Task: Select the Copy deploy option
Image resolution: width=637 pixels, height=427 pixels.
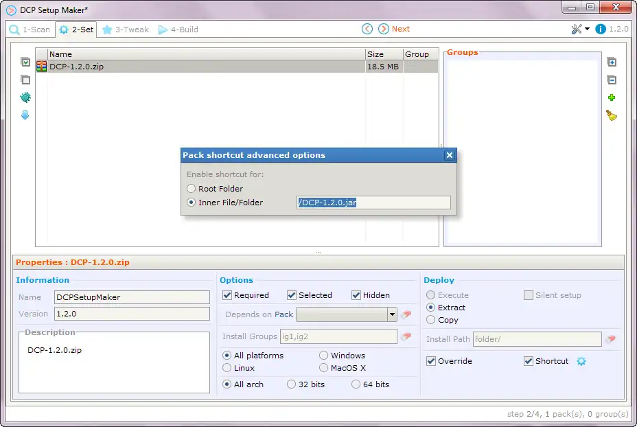Action: pyautogui.click(x=431, y=320)
